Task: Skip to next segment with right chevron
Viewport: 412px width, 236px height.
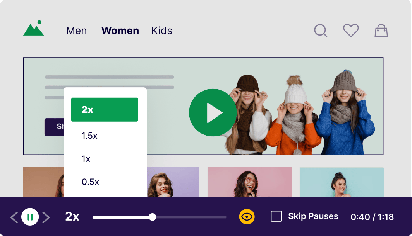Action: click(x=46, y=217)
